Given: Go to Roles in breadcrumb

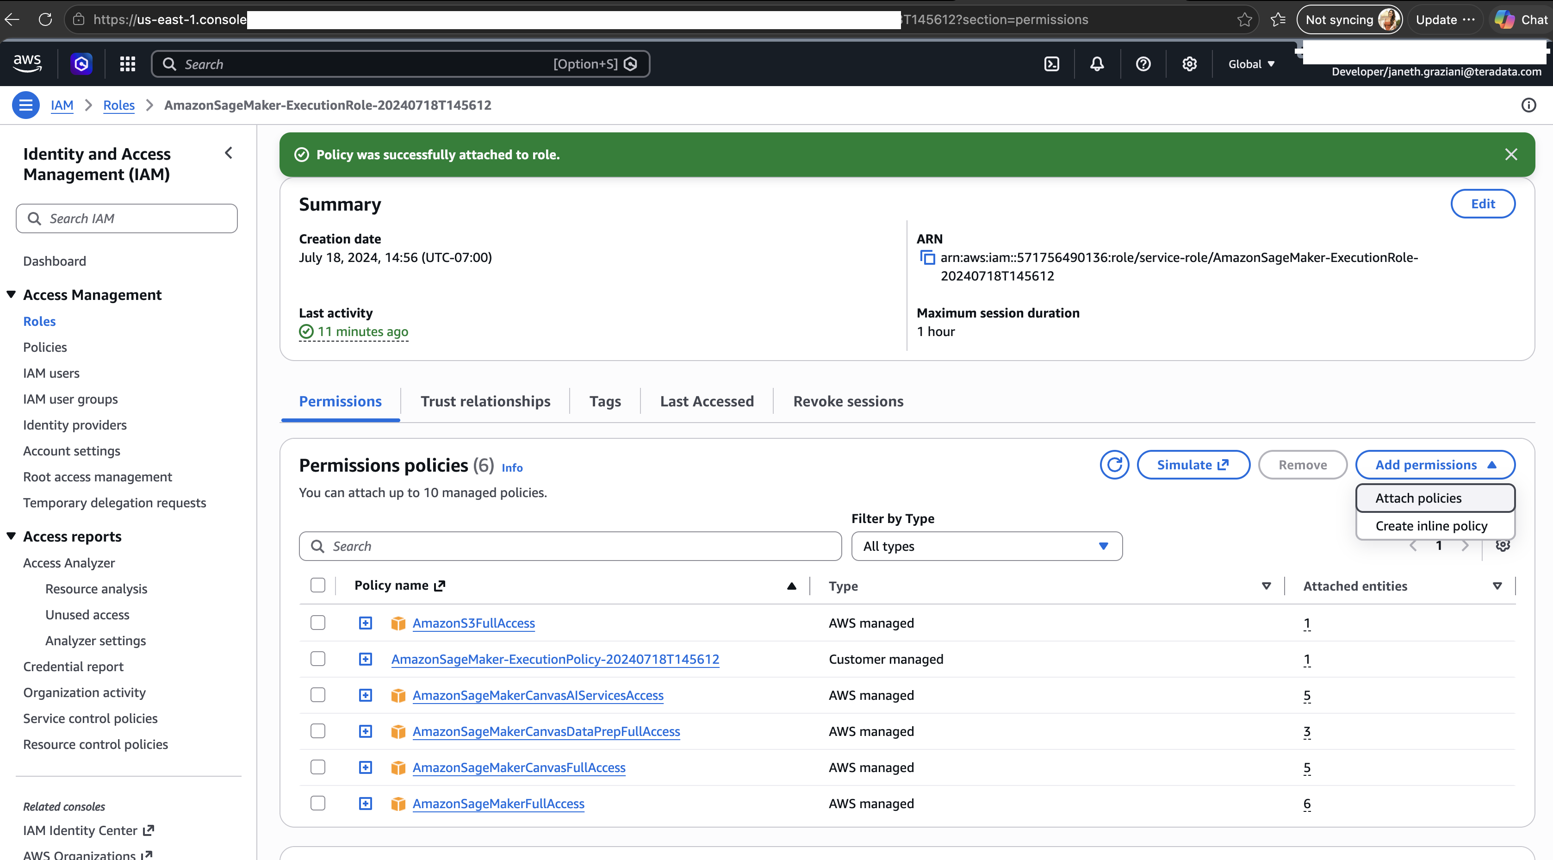Looking at the screenshot, I should 119,105.
